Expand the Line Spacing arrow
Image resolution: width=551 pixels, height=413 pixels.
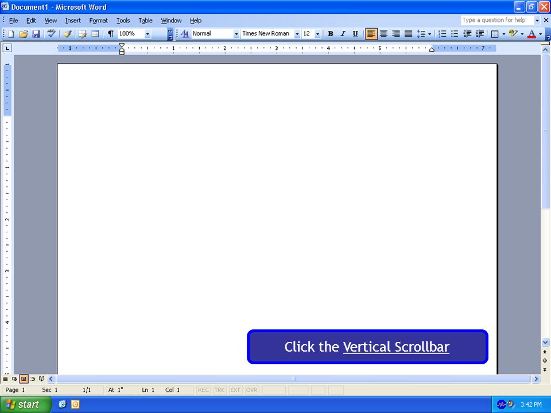429,34
